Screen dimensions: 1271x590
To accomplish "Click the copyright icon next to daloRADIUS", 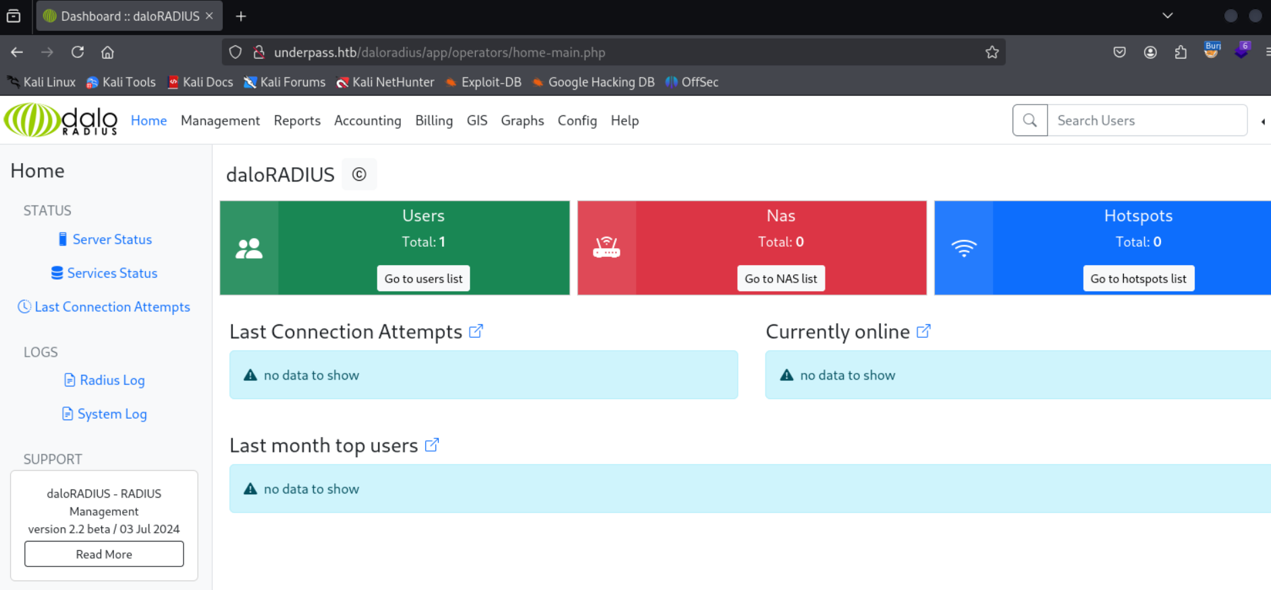I will [x=359, y=175].
